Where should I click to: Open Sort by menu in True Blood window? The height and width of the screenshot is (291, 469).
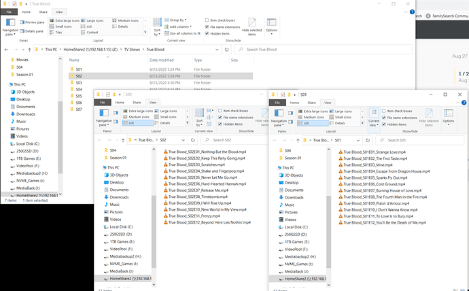[x=157, y=27]
